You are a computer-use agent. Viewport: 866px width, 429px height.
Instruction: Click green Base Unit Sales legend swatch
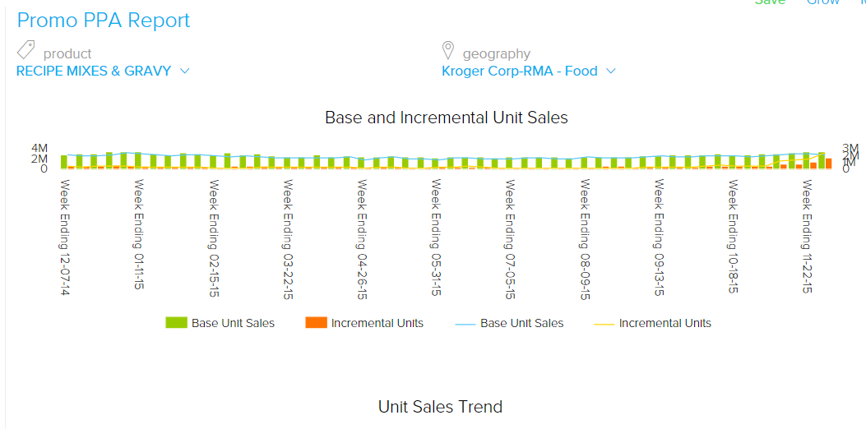coord(176,323)
